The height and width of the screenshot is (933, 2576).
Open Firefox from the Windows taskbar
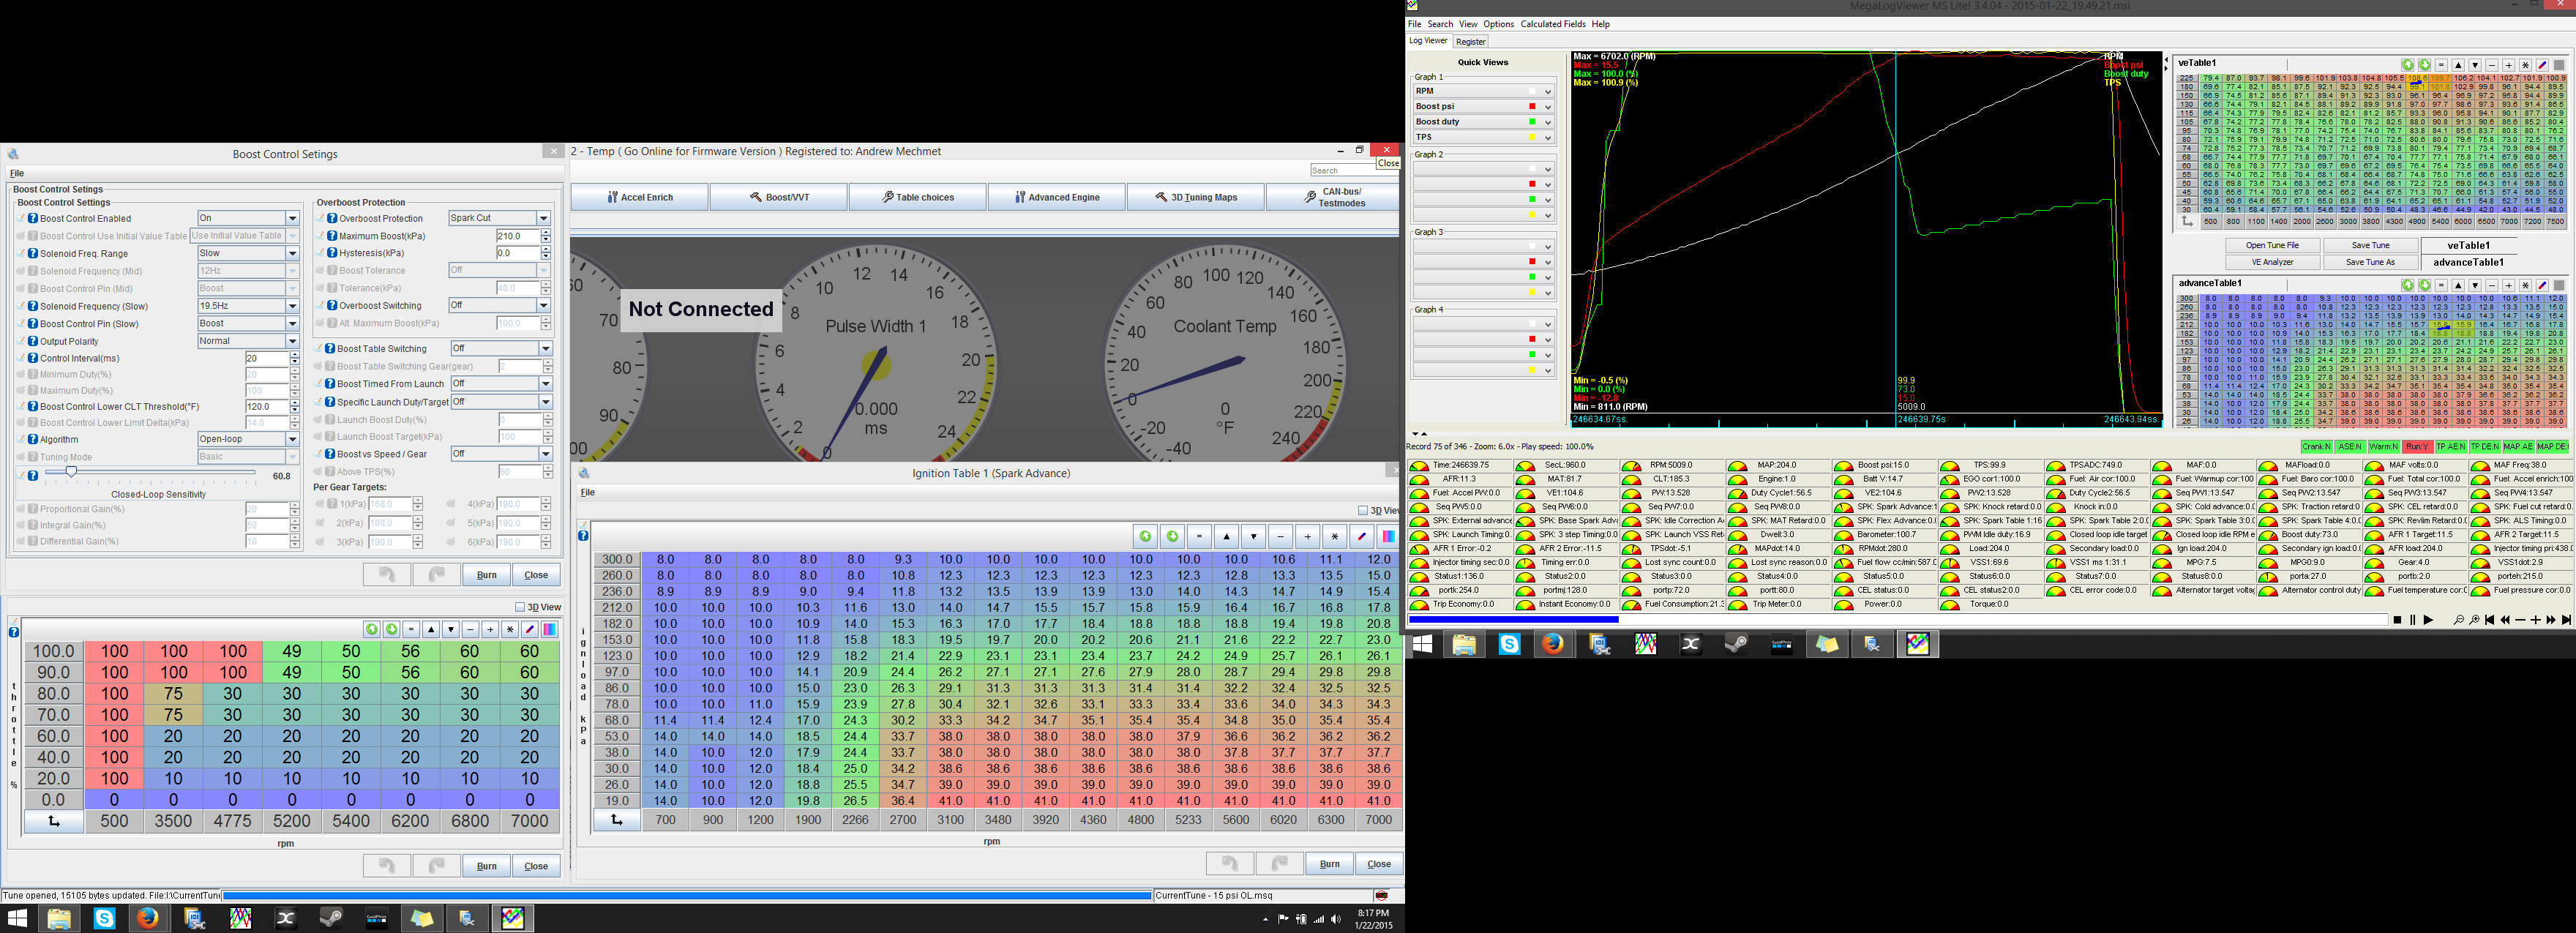[x=148, y=918]
